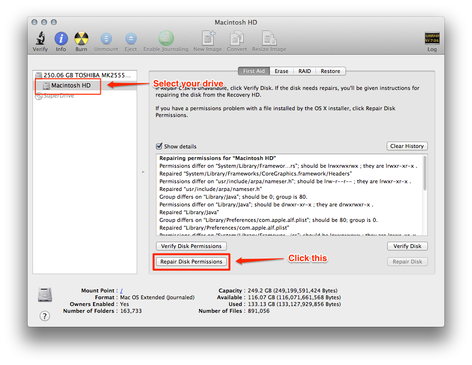Uncheck the Show details checkbox
Viewport: 472px width, 365px height.
click(159, 146)
